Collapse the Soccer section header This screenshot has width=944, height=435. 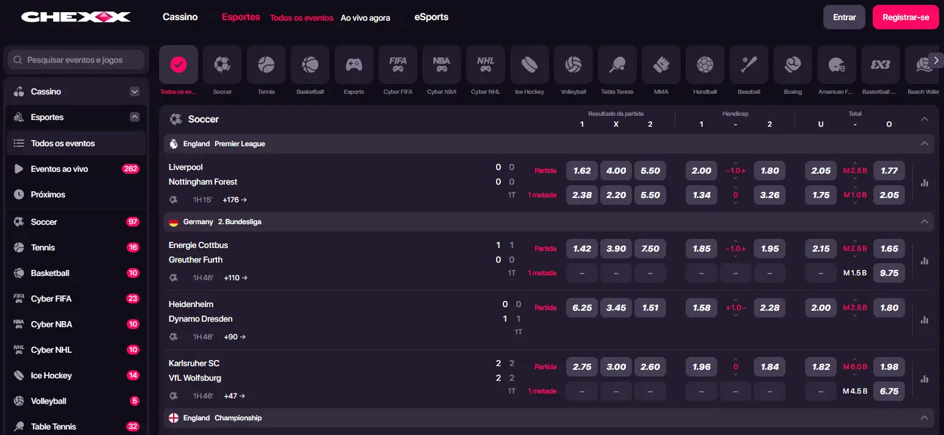tap(924, 119)
